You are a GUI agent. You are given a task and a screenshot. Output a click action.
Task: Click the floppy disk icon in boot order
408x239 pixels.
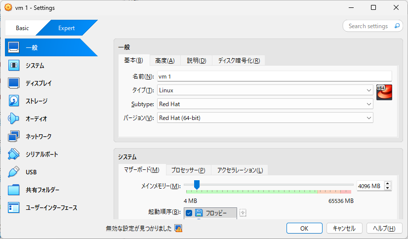coord(199,213)
